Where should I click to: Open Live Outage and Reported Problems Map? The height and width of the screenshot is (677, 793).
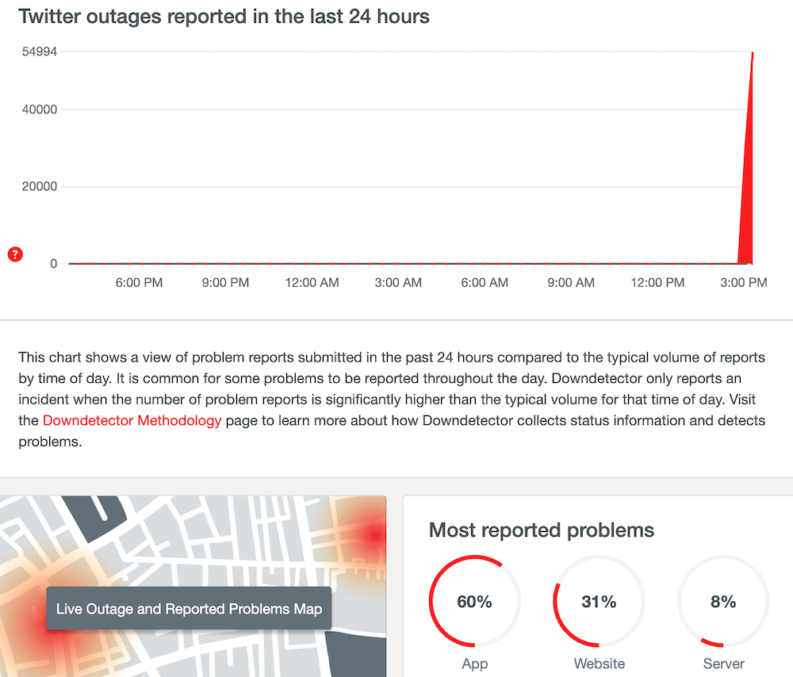point(189,609)
